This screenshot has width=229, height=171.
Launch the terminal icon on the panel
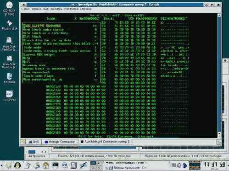click(x=55, y=166)
